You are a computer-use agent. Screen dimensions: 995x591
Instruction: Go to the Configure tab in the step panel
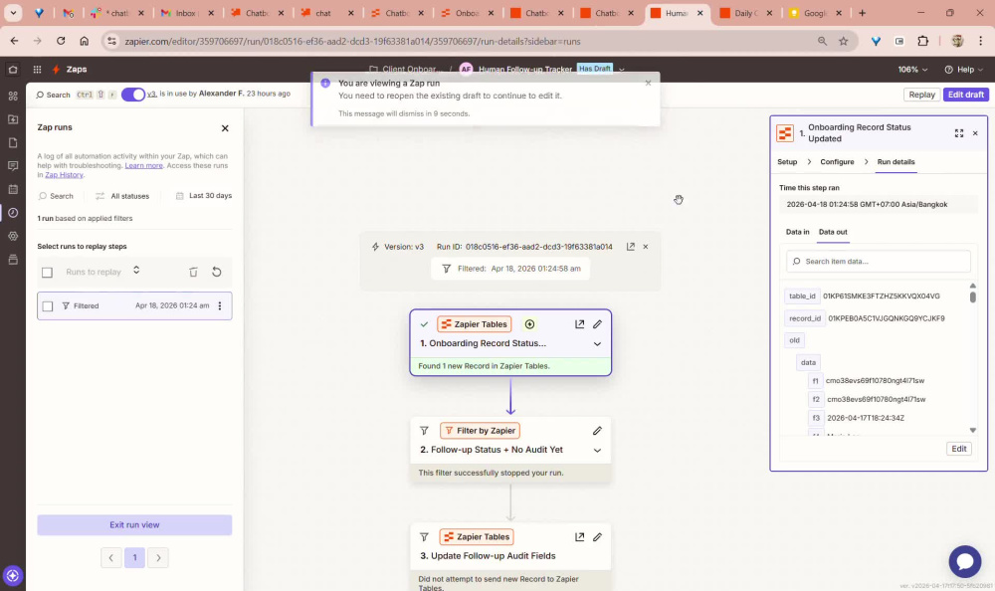pos(837,162)
